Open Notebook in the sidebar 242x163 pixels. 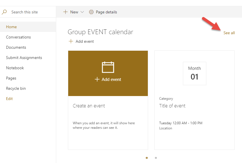[x=15, y=68]
